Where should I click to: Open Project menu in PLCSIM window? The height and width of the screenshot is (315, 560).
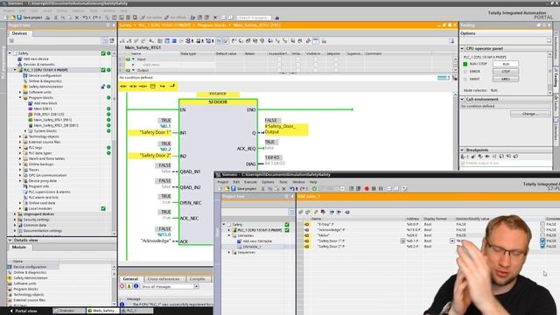click(x=223, y=182)
